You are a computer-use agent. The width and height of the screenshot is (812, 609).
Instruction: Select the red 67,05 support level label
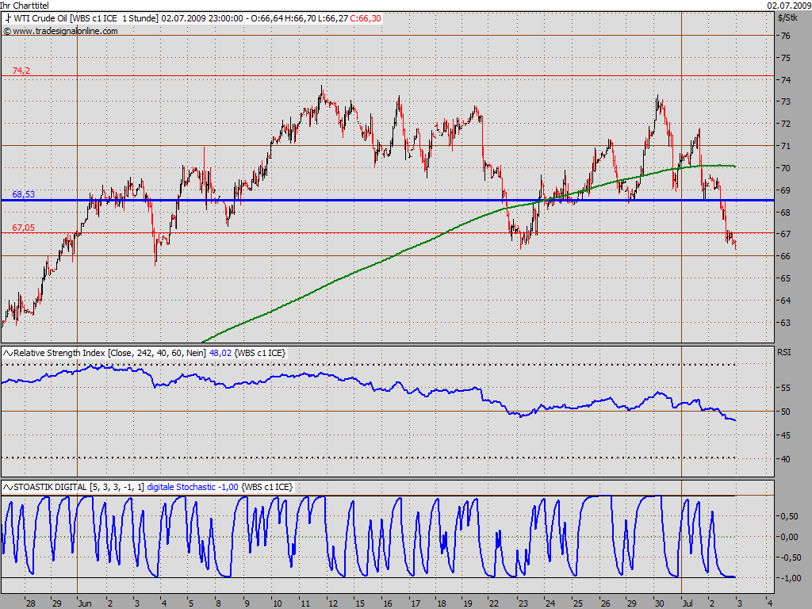click(23, 228)
